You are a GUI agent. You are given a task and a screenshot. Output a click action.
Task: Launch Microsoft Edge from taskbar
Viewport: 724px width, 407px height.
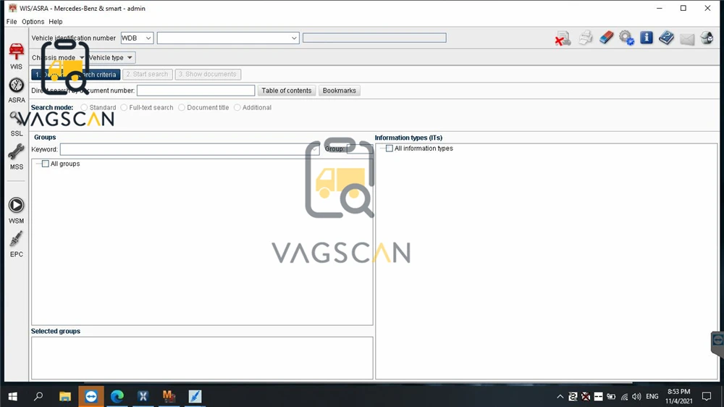(117, 396)
